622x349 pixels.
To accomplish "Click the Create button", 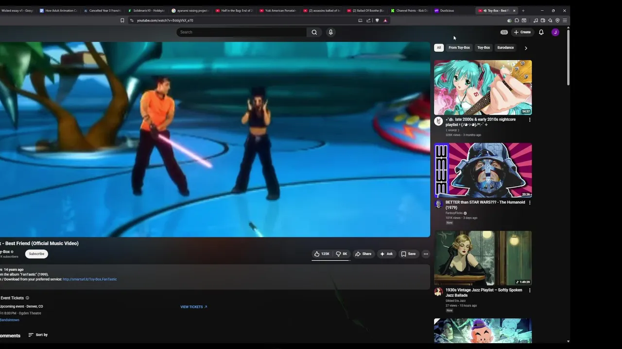I will 522,32.
